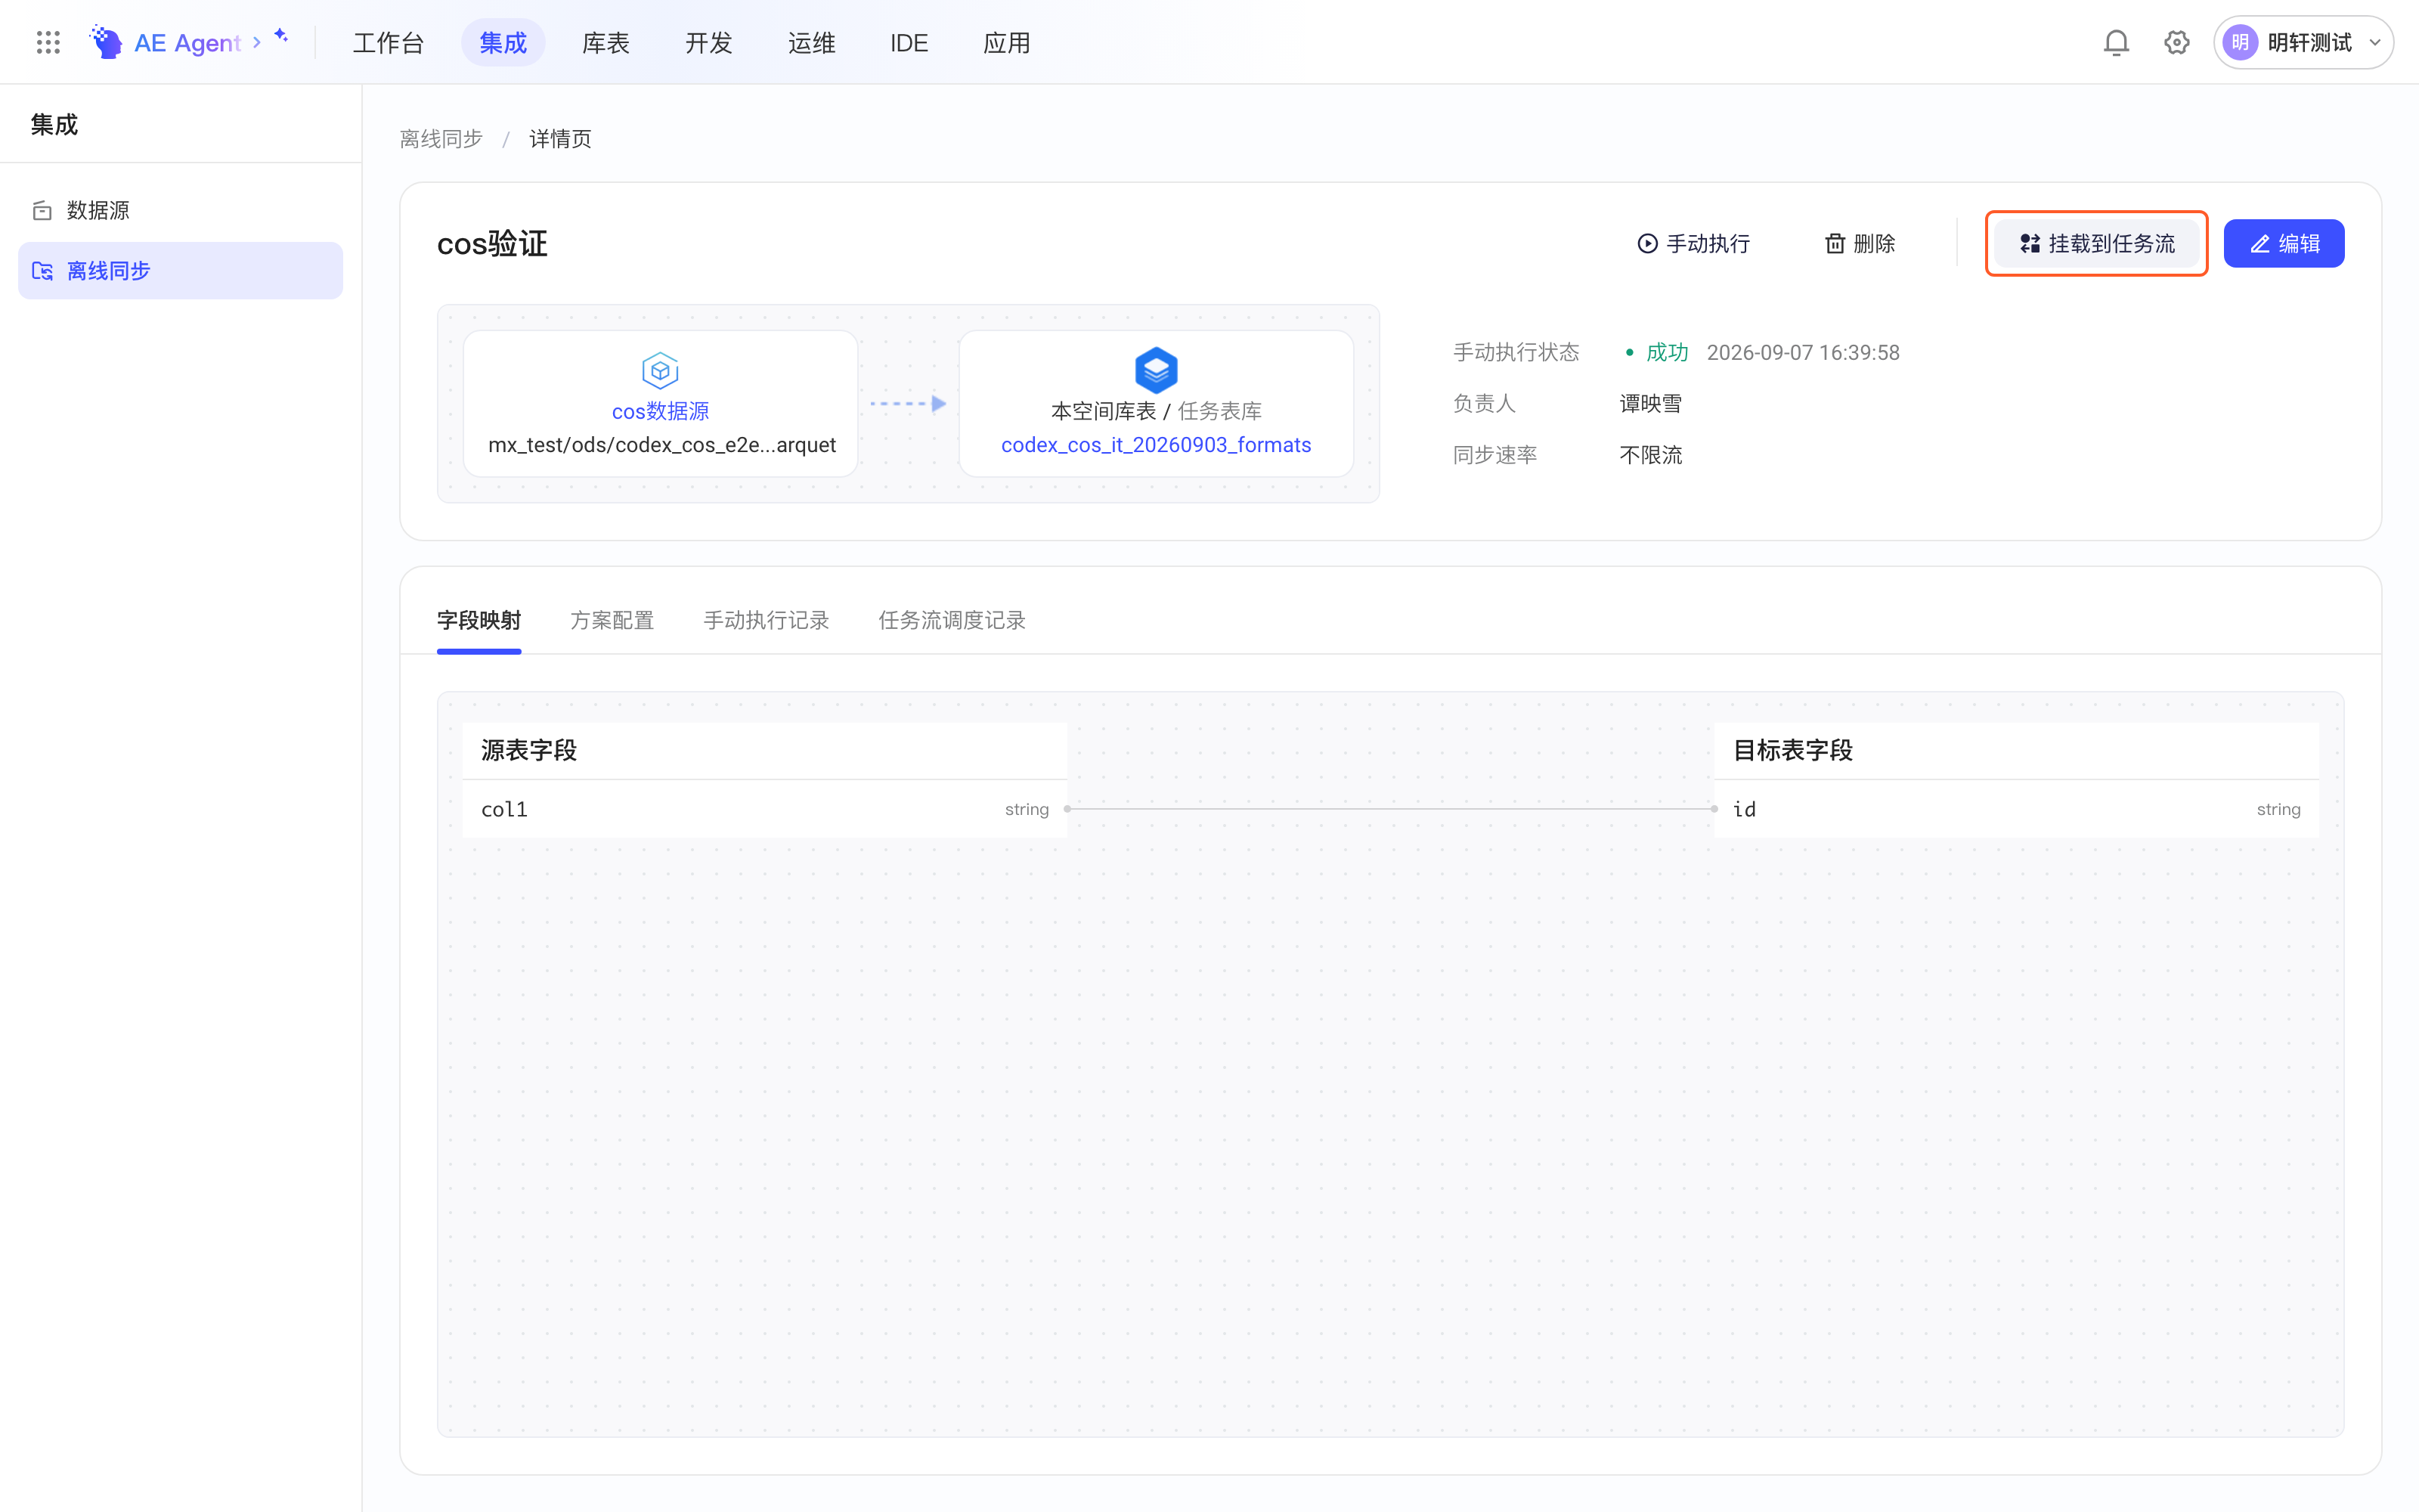Viewport: 2419px width, 1512px height.
Task: Open the app launcher grid icon
Action: (48, 42)
